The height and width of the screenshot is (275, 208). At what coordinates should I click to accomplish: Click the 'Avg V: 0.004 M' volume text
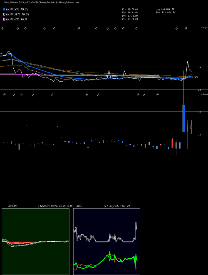coord(165,9)
